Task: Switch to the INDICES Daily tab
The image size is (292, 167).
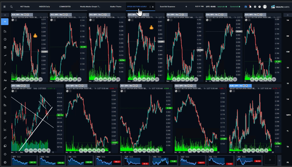Action: point(44,7)
